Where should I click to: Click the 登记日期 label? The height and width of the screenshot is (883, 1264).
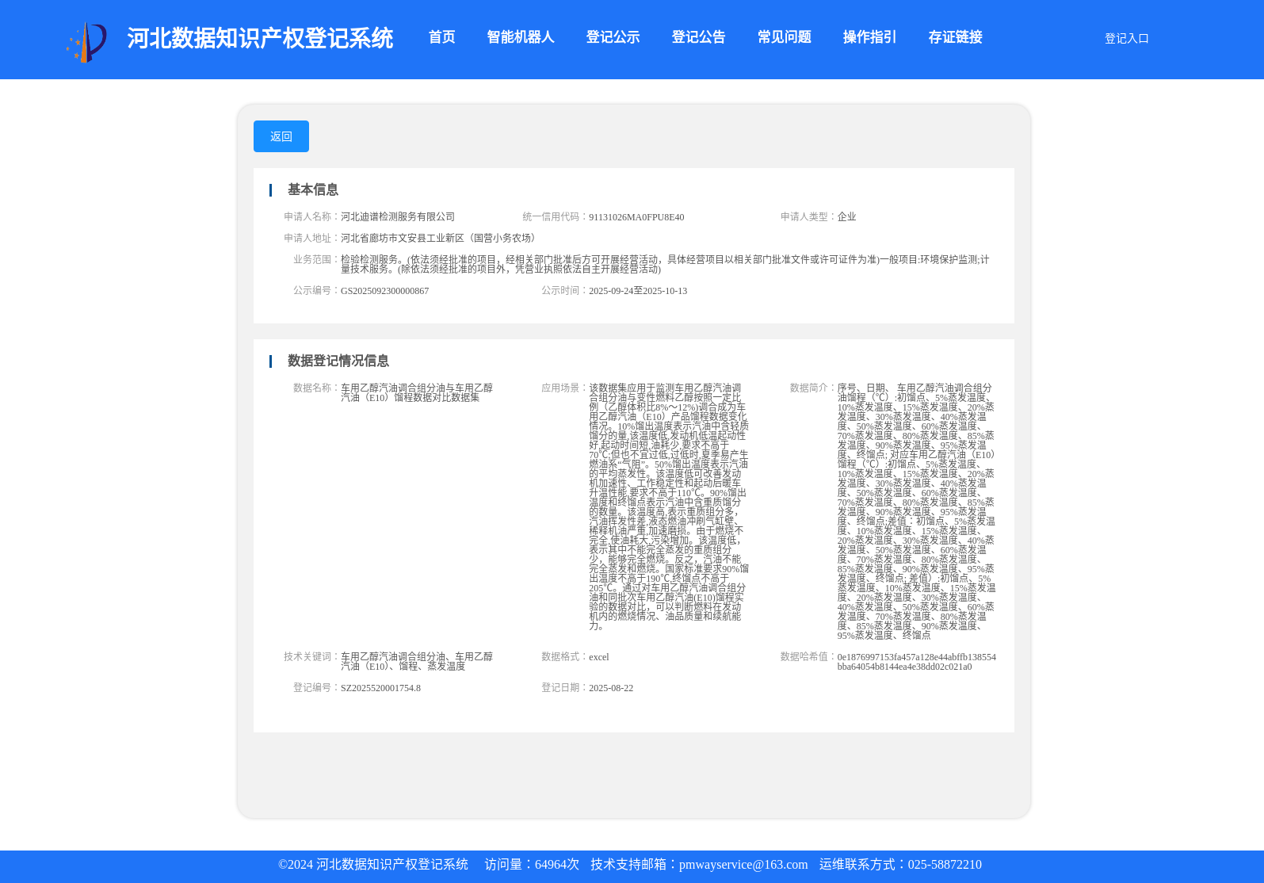[x=564, y=688]
